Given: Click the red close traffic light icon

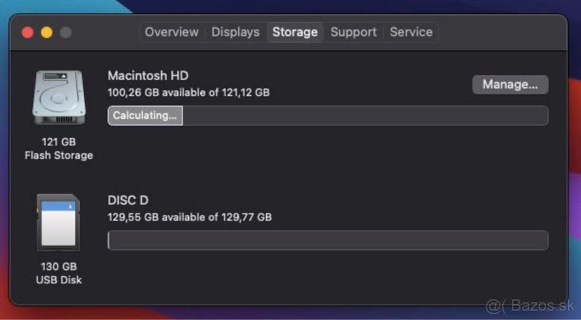Looking at the screenshot, I should (28, 32).
